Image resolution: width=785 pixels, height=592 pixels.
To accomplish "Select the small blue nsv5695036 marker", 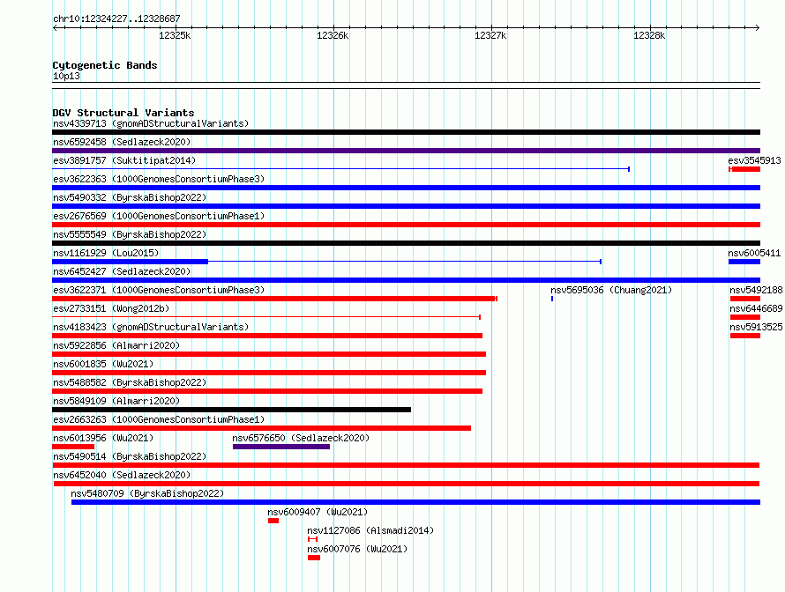I will pos(552,299).
